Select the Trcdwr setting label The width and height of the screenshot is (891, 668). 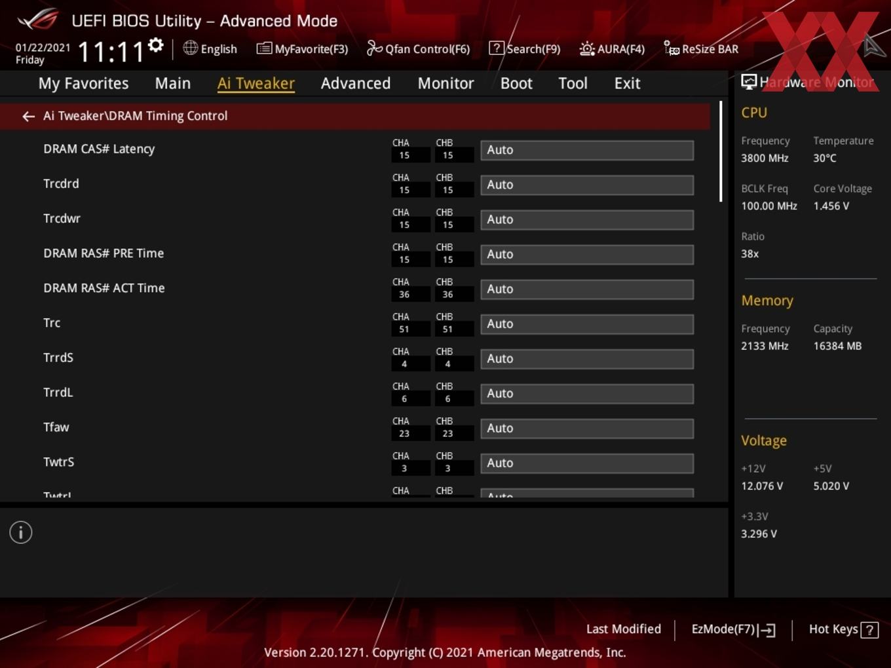click(x=62, y=219)
